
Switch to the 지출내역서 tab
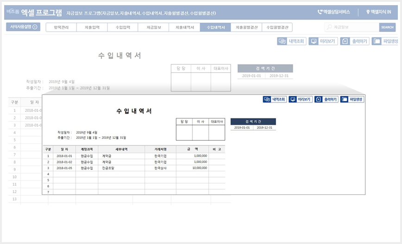[x=185, y=27]
